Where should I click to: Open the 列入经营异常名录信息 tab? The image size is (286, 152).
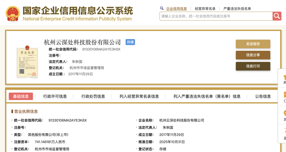click(x=139, y=96)
